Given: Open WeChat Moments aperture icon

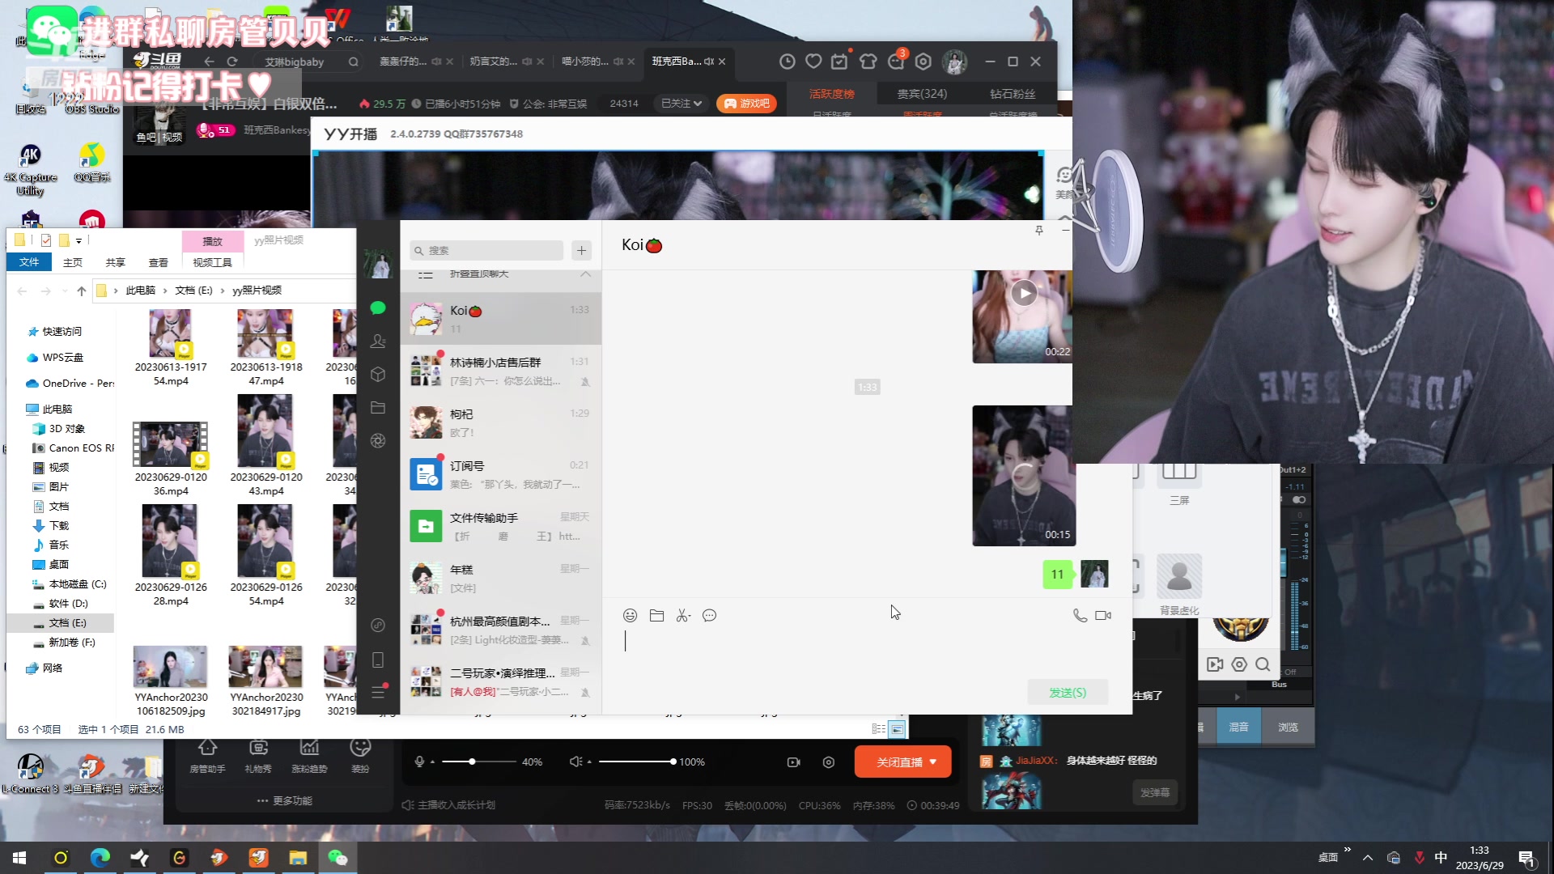Looking at the screenshot, I should click(x=378, y=441).
